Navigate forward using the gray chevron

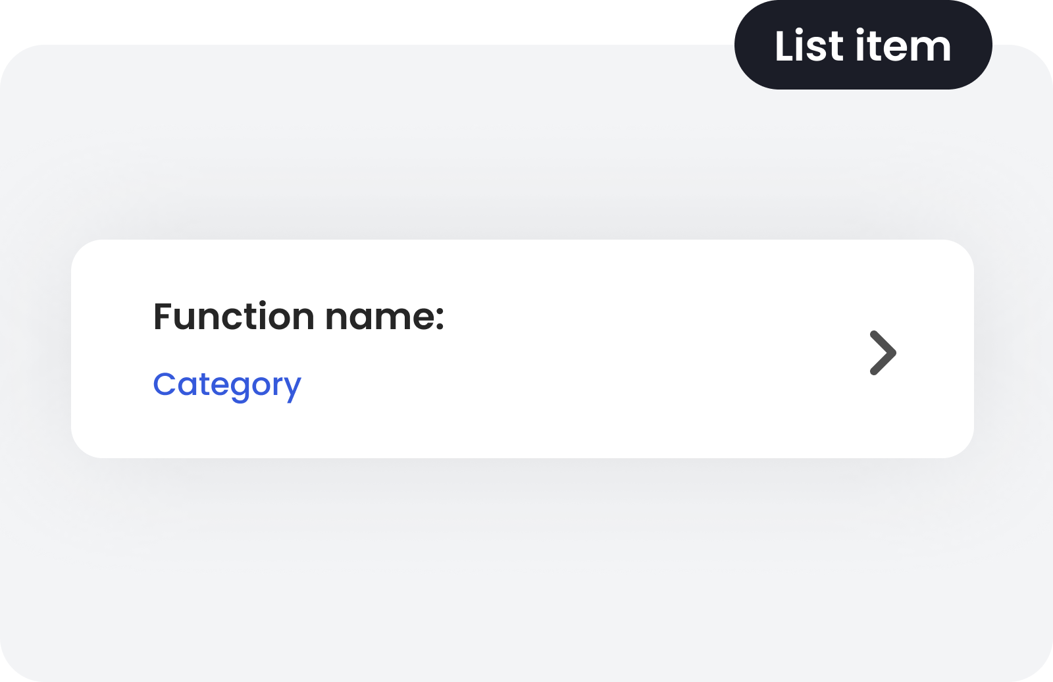coord(883,353)
